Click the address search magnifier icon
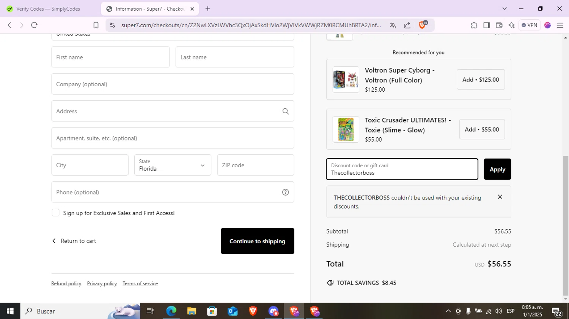The image size is (569, 319). coord(286,111)
